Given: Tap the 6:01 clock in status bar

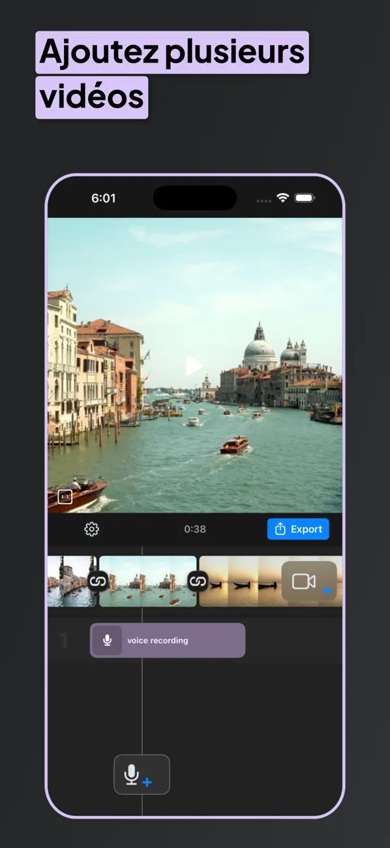Looking at the screenshot, I should point(103,198).
